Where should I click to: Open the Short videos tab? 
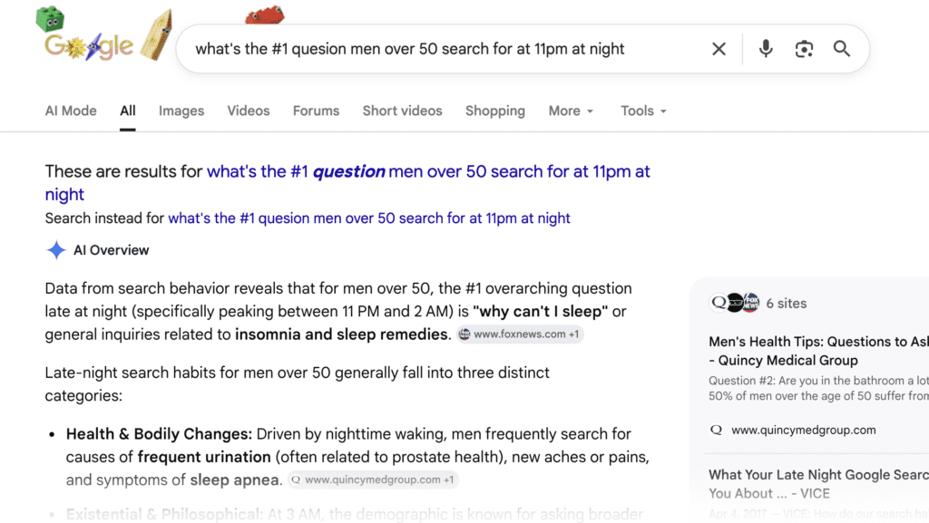(x=402, y=111)
